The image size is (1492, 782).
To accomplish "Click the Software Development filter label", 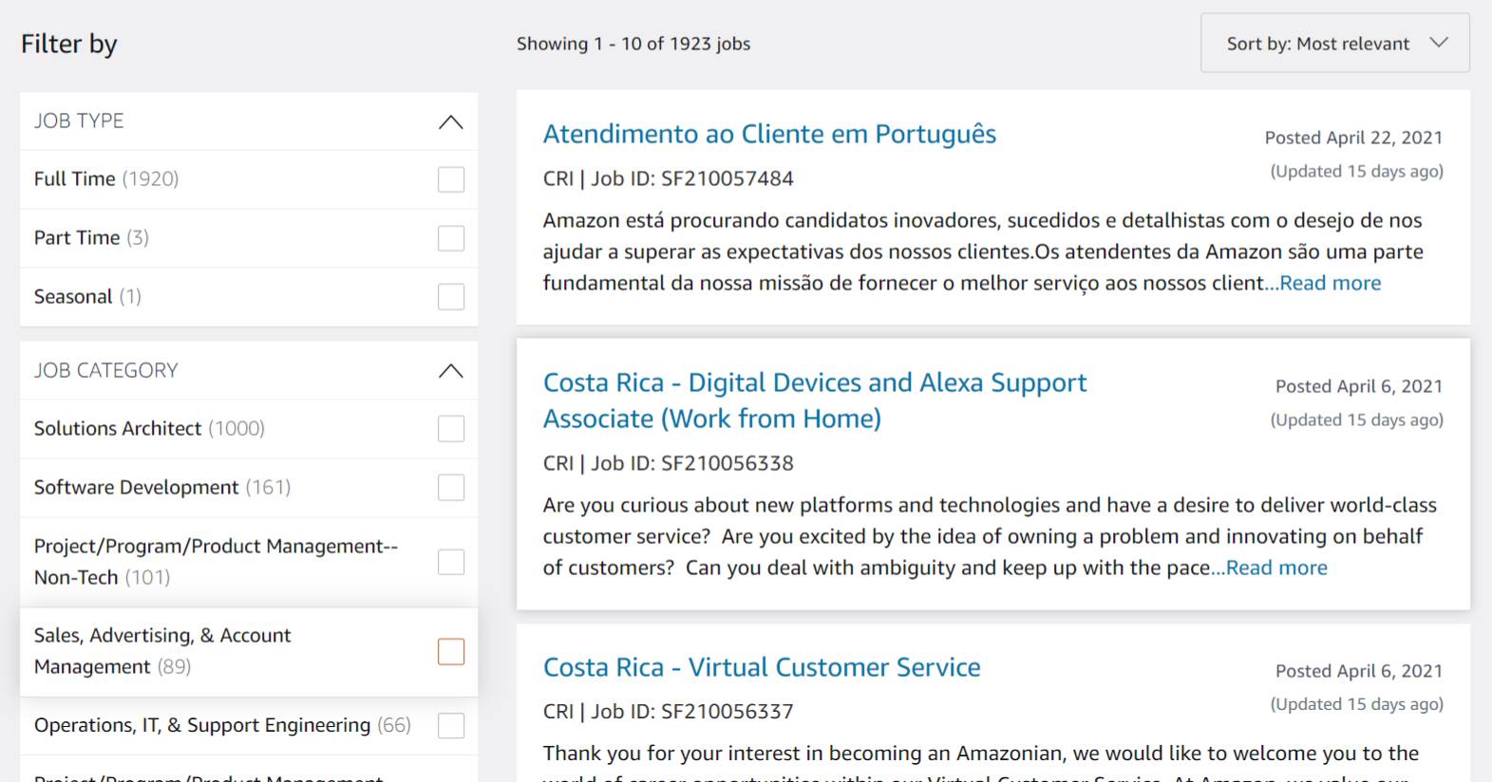I will pos(137,488).
